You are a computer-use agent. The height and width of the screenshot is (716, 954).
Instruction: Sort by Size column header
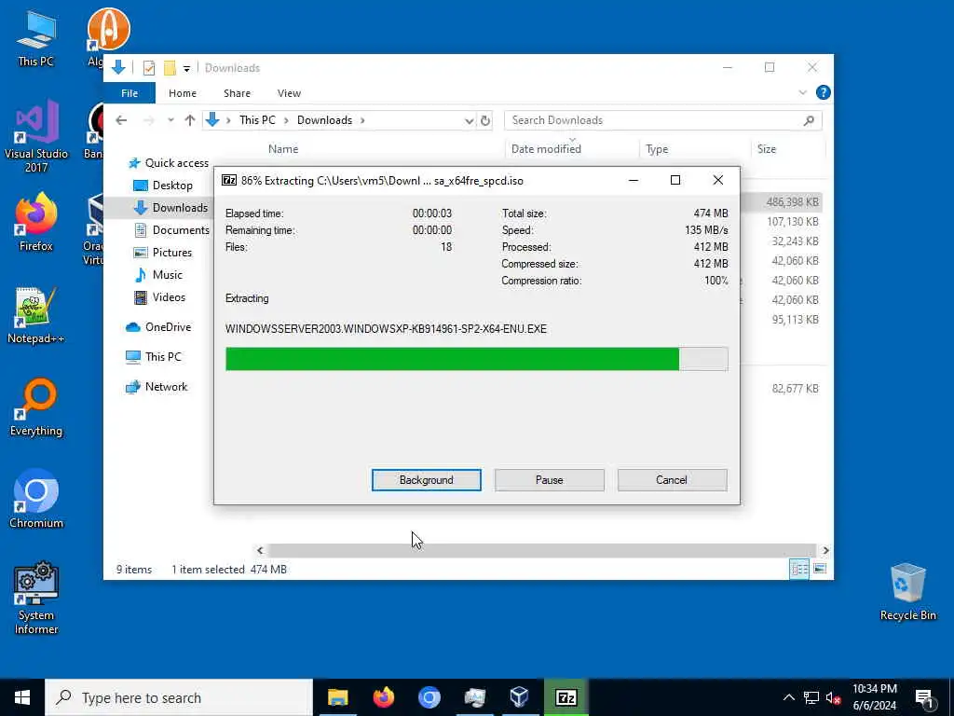[767, 149]
